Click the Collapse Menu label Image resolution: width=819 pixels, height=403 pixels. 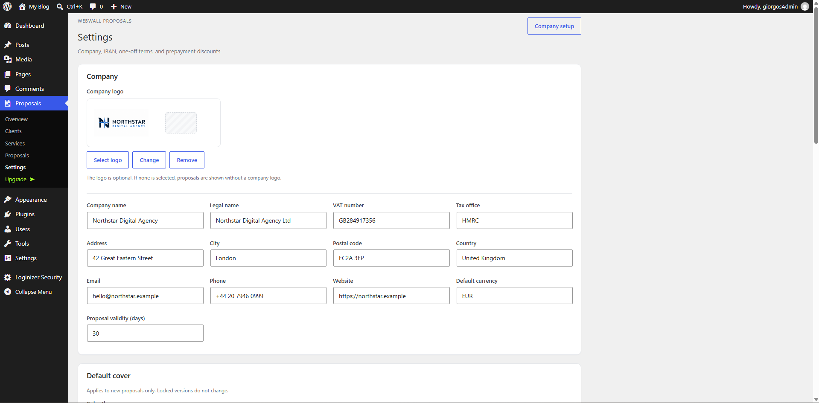33,292
